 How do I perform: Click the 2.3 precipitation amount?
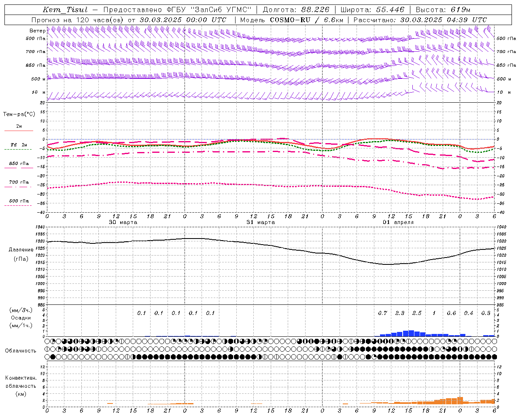(400, 313)
